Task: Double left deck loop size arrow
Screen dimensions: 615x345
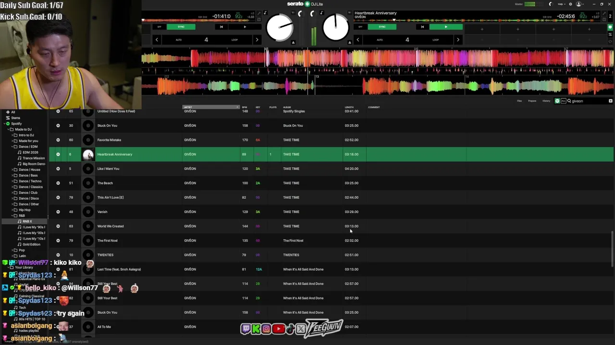Action: click(x=257, y=40)
